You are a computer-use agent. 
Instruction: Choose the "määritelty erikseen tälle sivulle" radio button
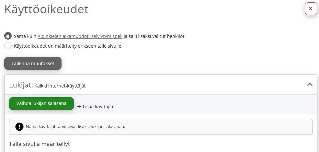click(8, 46)
